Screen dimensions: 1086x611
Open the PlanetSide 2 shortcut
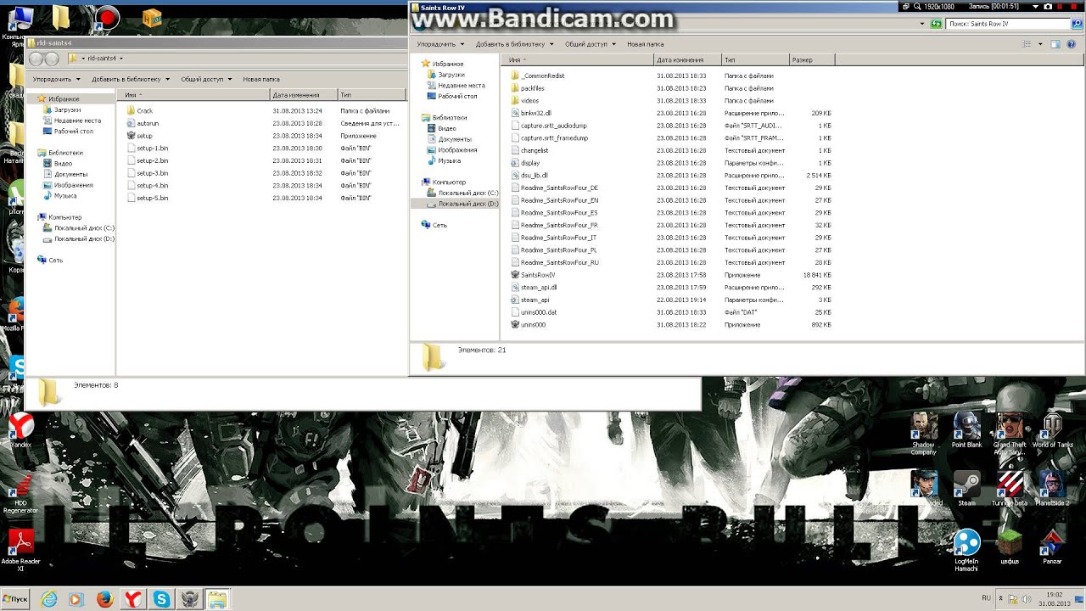click(1052, 490)
